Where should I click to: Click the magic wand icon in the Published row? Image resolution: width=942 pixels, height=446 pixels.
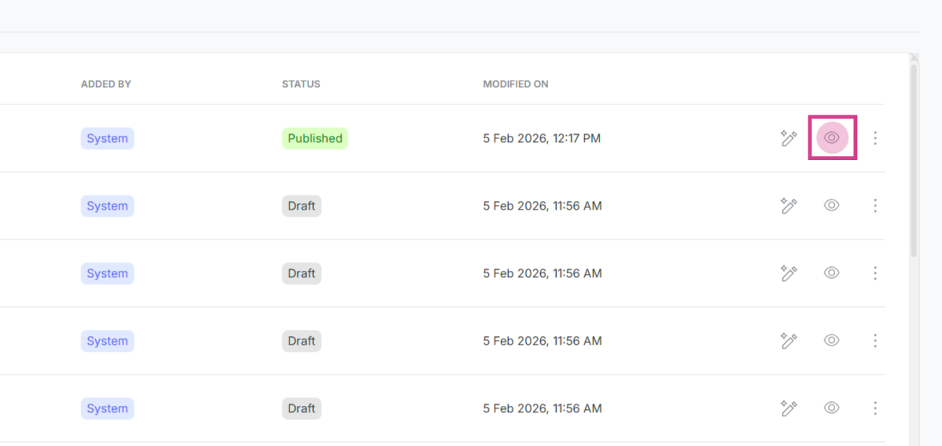point(789,139)
